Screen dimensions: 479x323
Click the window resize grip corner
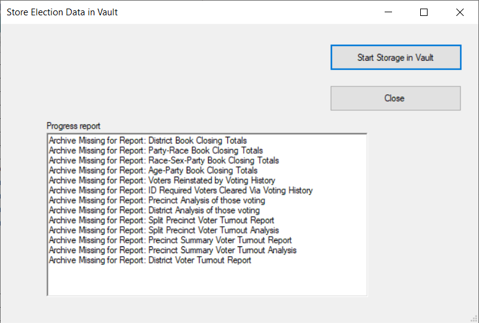[x=474, y=319]
